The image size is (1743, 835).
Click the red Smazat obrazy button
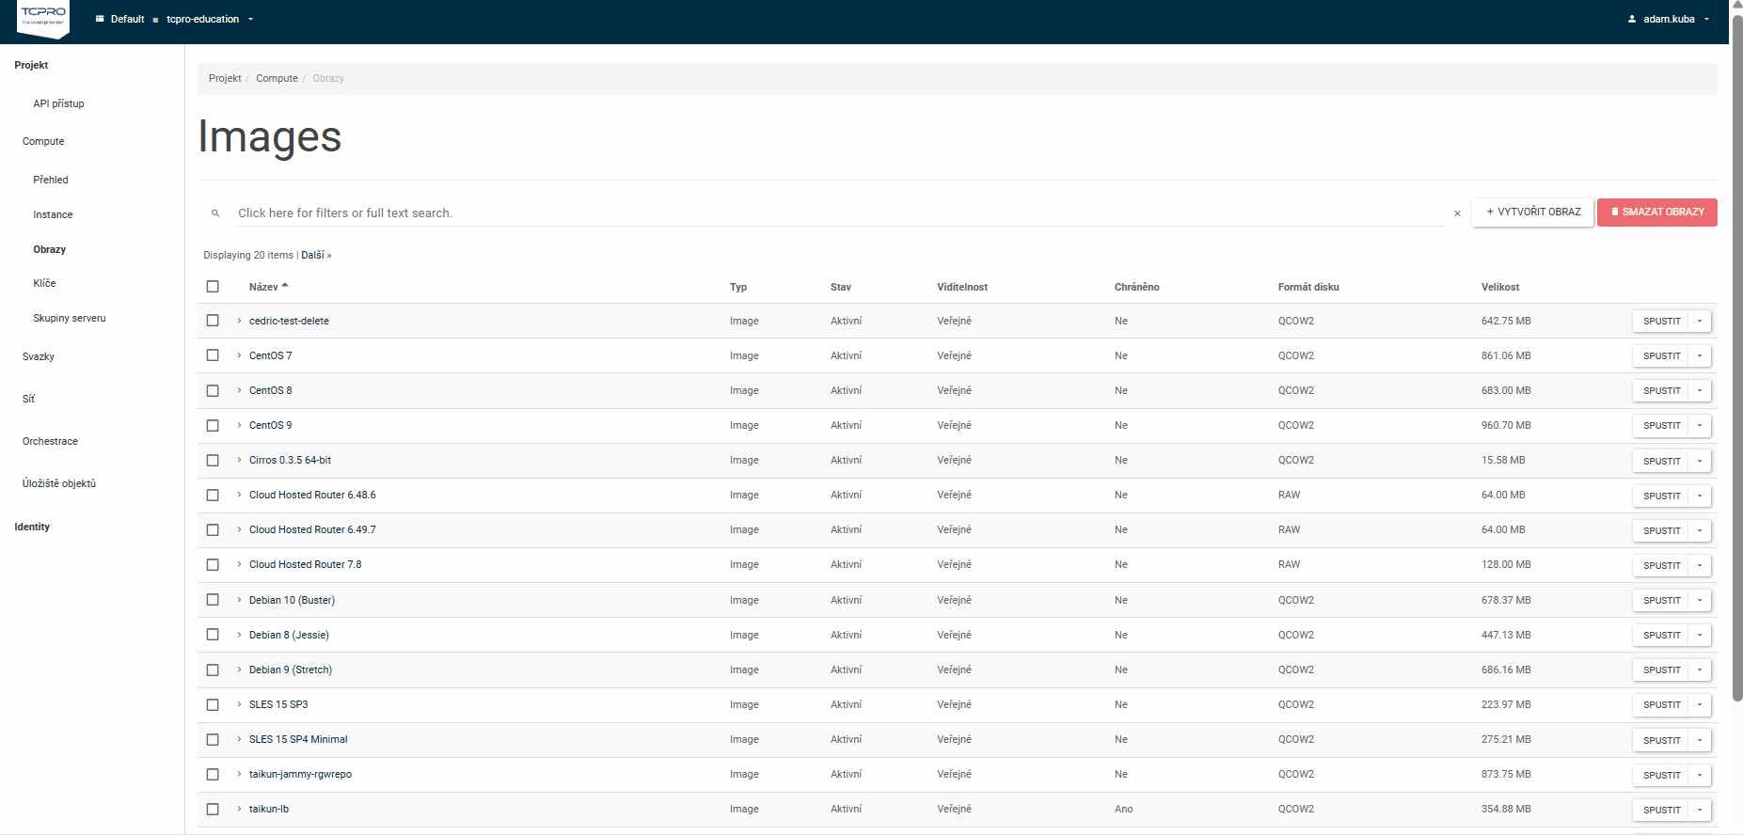pyautogui.click(x=1657, y=213)
